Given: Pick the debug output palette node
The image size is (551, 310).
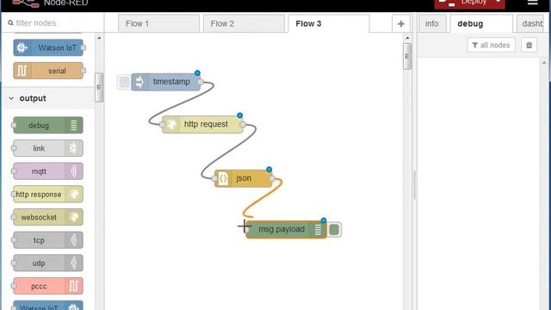Looking at the screenshot, I should [x=48, y=125].
